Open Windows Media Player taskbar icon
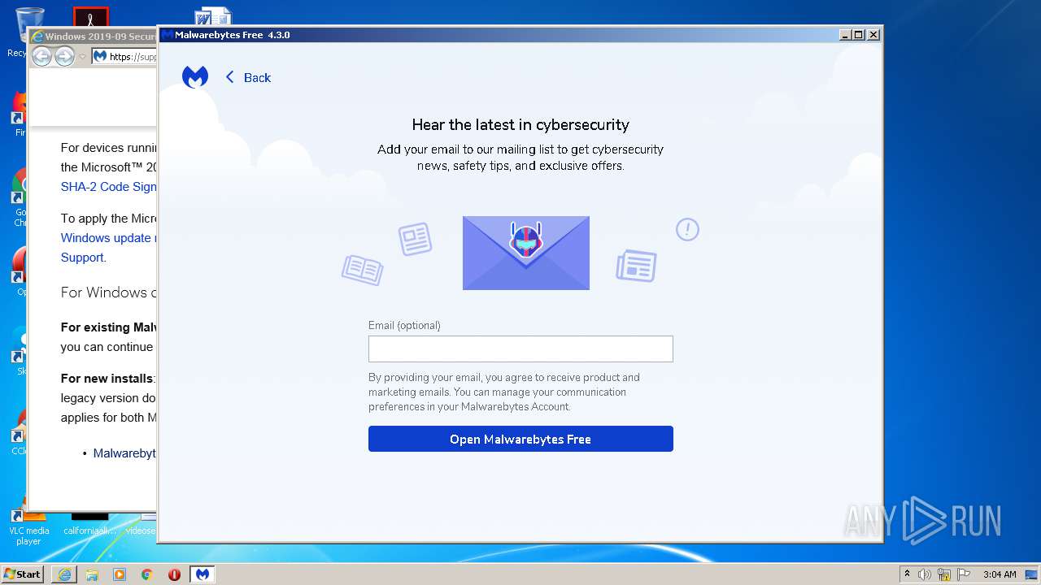 pyautogui.click(x=120, y=574)
